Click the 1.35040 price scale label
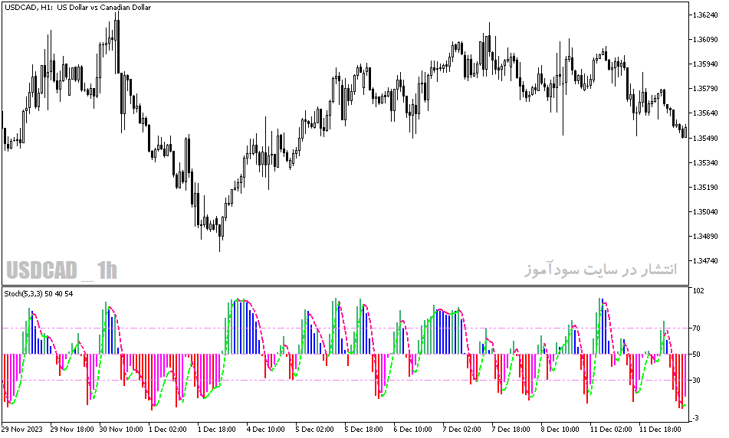 (x=704, y=212)
